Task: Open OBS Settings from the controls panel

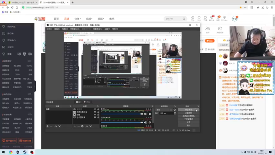Action: pos(188,122)
